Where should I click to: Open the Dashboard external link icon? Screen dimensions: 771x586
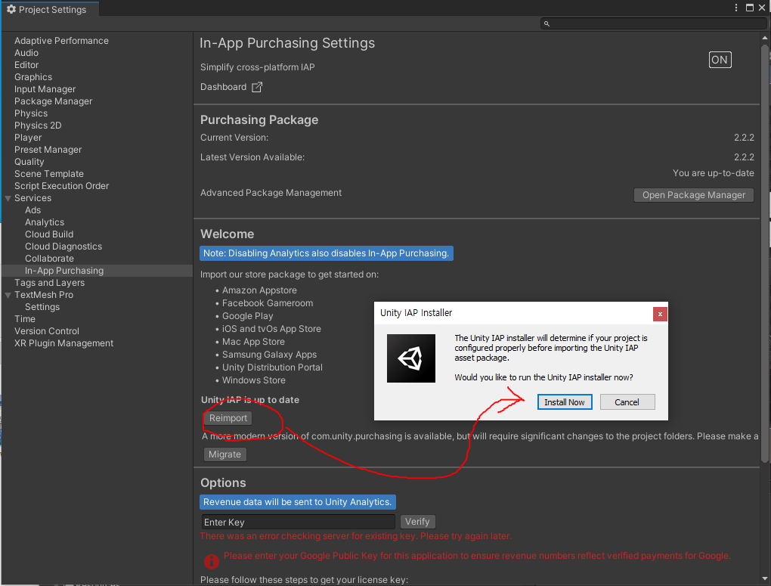point(257,87)
